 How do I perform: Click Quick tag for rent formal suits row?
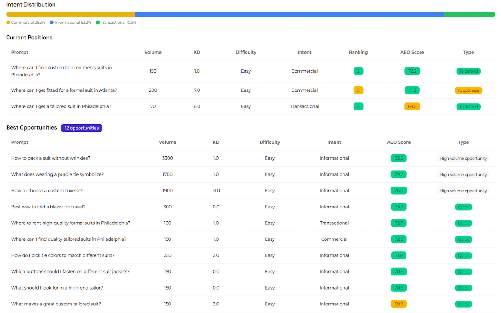[x=463, y=223]
